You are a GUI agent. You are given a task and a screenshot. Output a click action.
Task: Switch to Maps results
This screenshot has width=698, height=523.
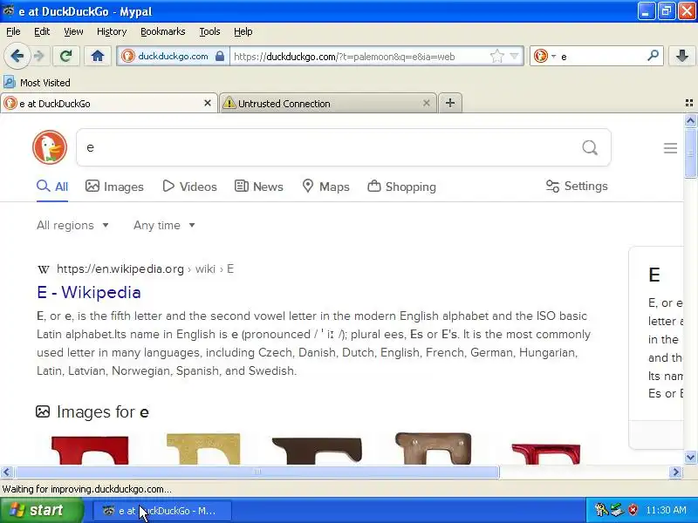325,187
